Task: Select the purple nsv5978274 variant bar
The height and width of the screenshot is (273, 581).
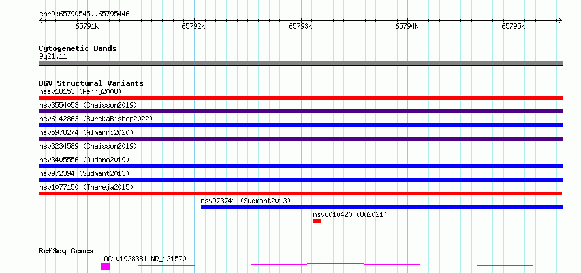Action: [x=300, y=139]
